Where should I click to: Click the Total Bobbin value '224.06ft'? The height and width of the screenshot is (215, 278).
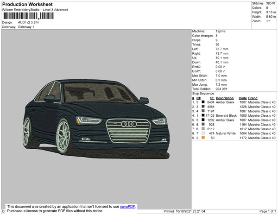pos(221,89)
